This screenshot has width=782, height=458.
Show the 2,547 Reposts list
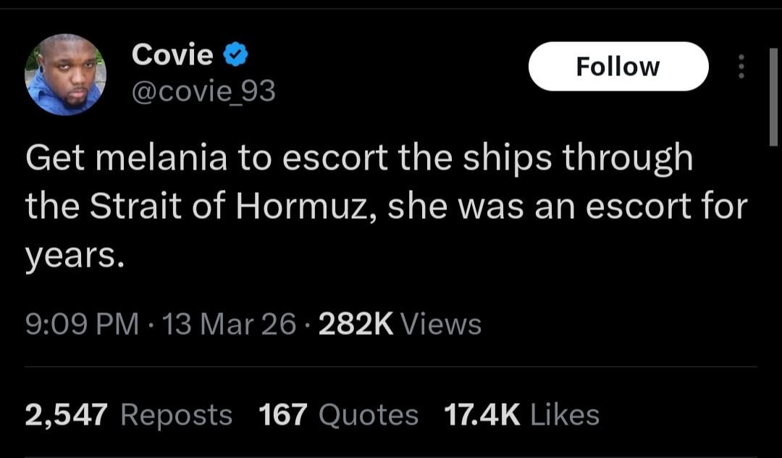129,415
